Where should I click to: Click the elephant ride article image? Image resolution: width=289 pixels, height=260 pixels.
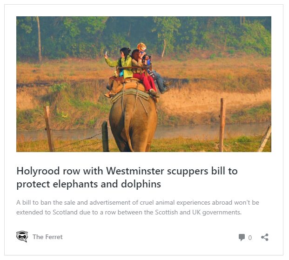click(x=144, y=84)
